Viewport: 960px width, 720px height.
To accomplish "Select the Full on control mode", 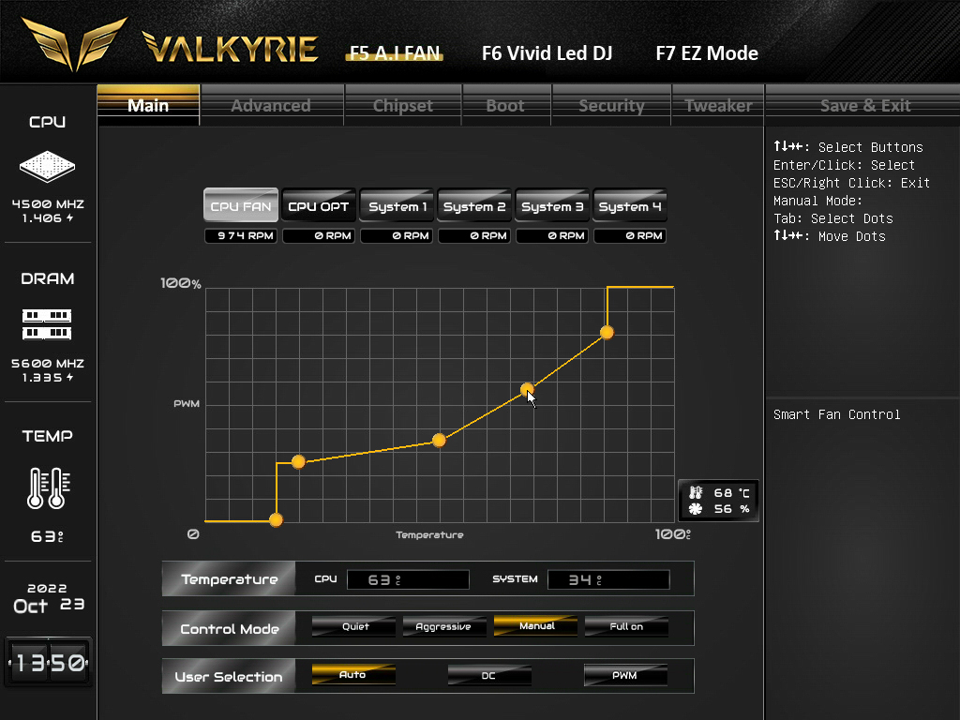I will click(626, 626).
